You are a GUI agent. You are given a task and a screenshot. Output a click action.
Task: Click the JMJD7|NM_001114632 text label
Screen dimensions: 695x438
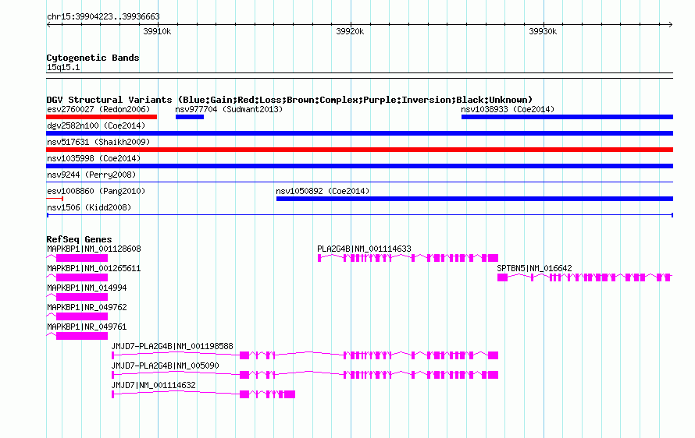point(153,385)
